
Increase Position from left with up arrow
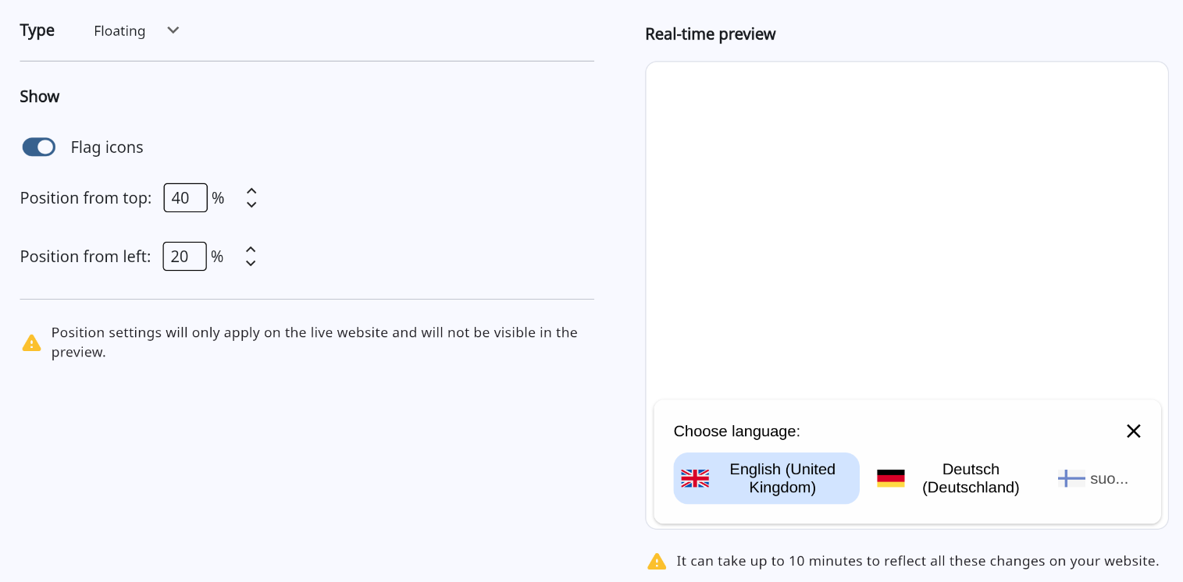251,250
